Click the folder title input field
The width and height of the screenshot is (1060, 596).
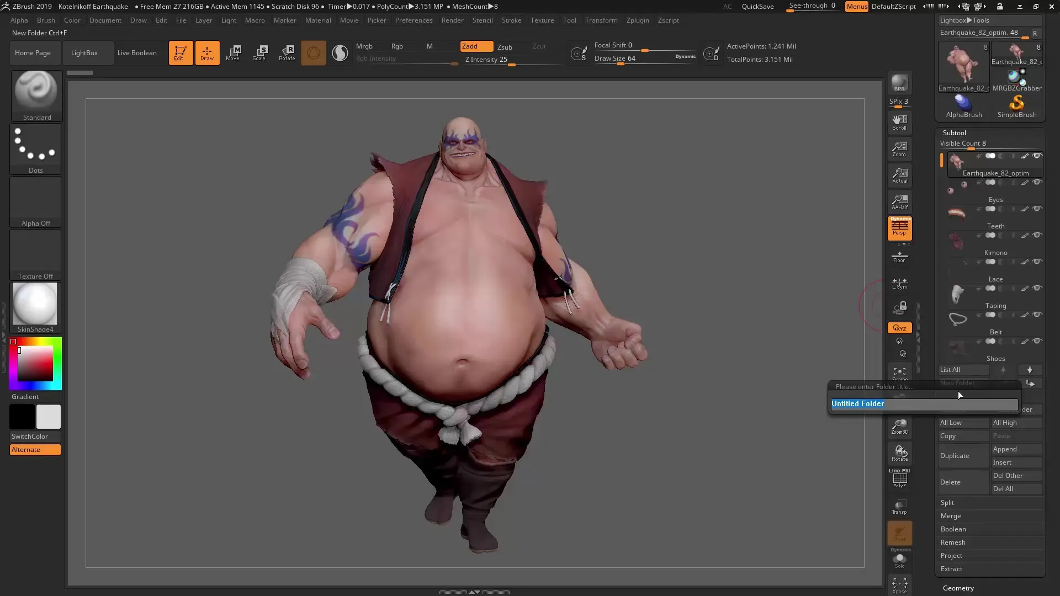coord(924,404)
